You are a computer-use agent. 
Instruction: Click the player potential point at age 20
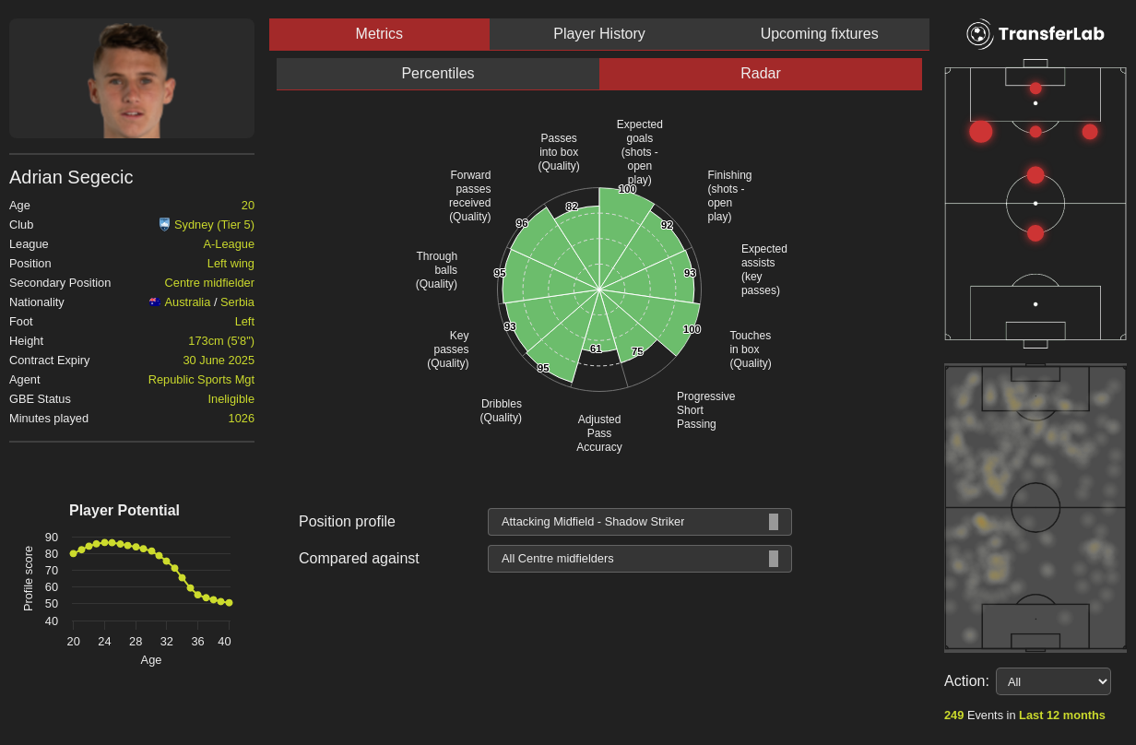(74, 553)
